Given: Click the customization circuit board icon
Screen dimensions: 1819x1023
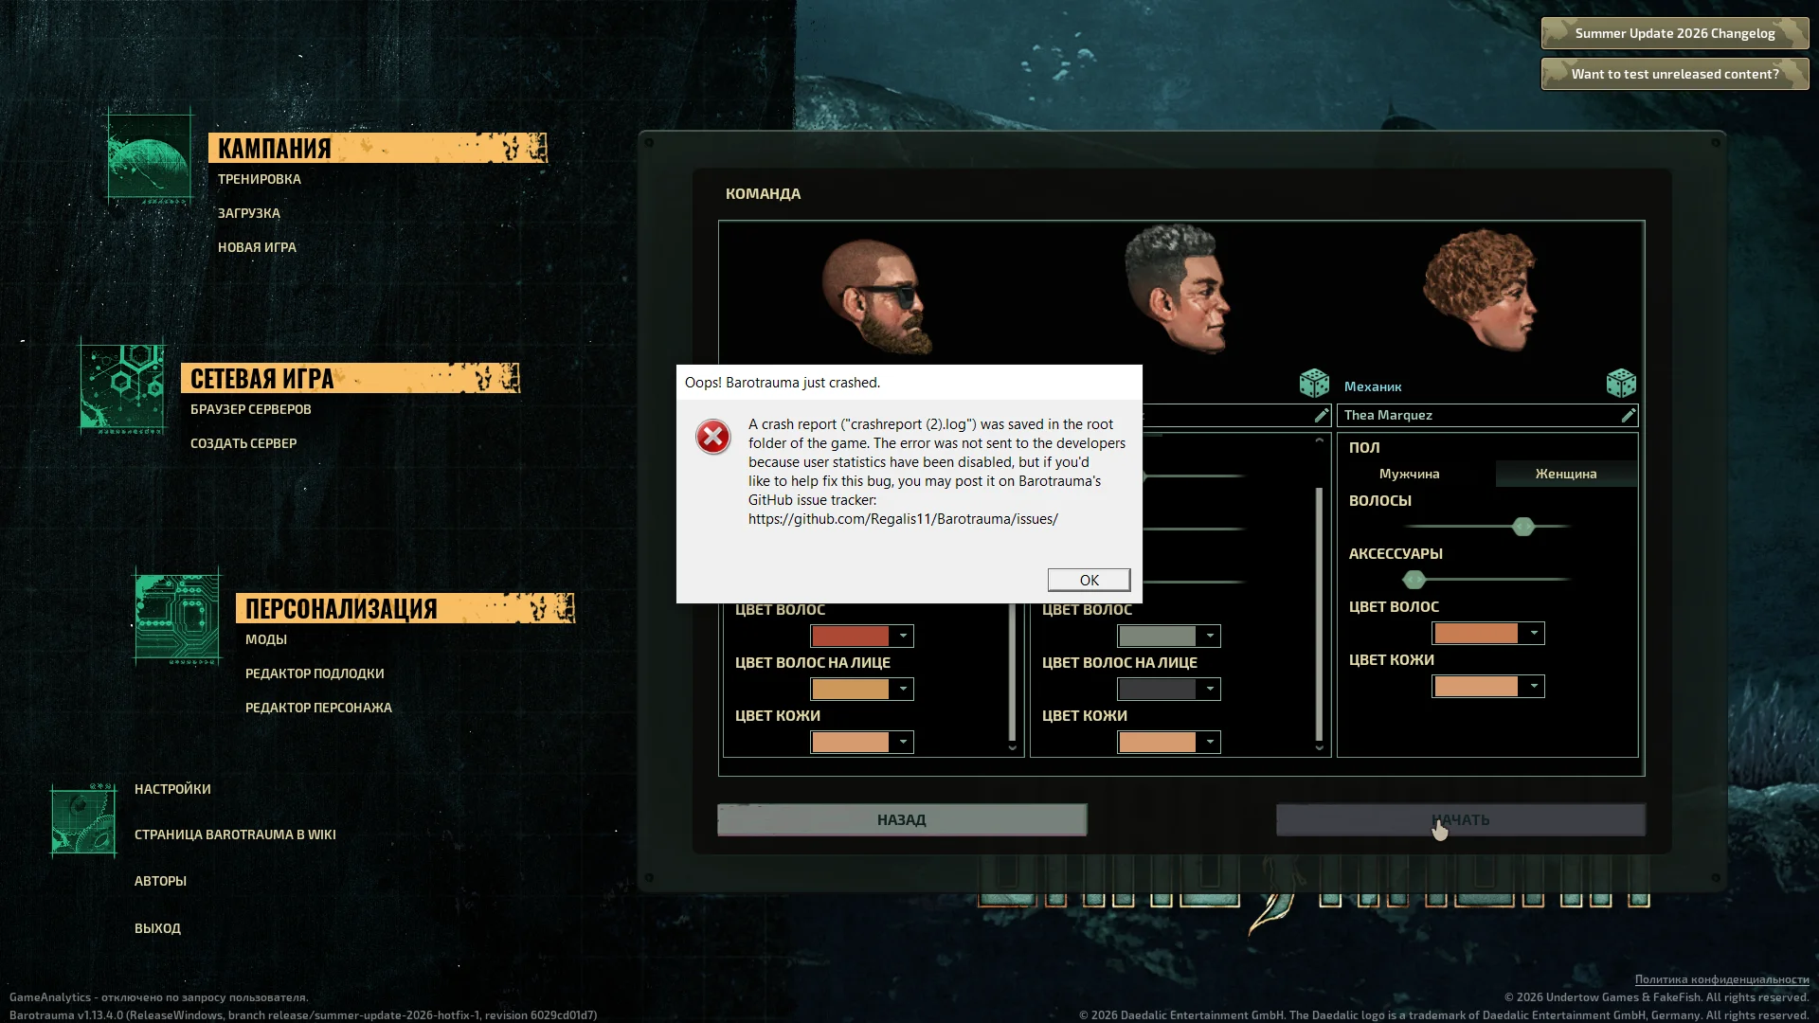Looking at the screenshot, I should [x=178, y=617].
